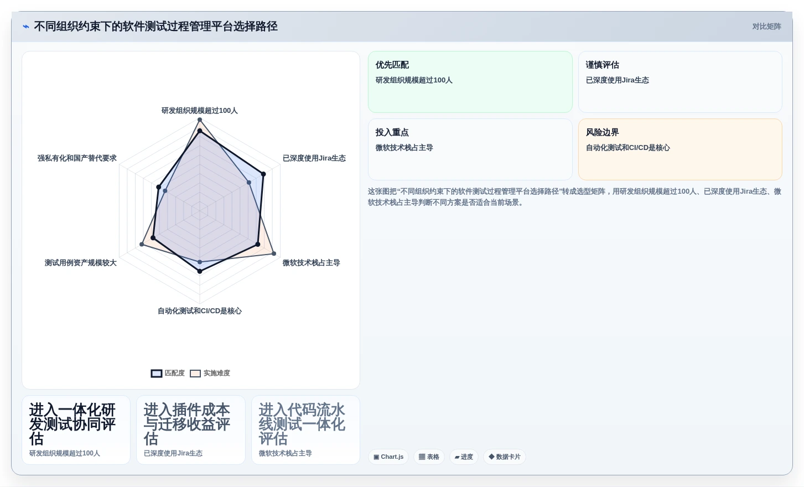Click the Chart.js tag chip
Screen dimensions: 804x487
(x=388, y=457)
